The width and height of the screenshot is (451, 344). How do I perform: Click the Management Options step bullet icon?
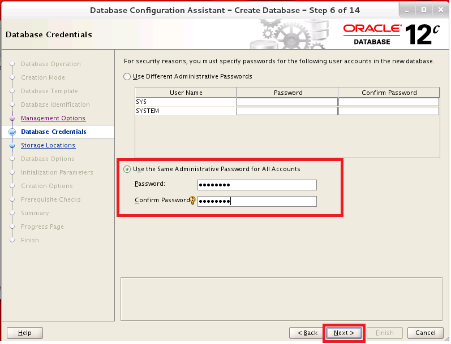click(x=12, y=119)
